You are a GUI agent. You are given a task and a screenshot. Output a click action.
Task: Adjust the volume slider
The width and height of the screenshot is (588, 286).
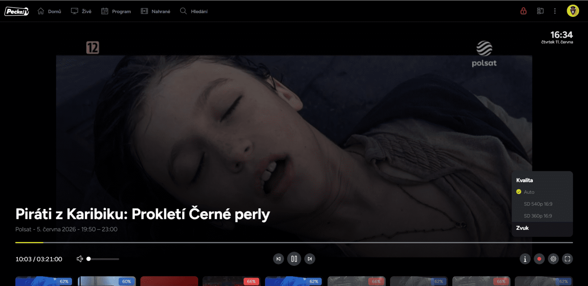pyautogui.click(x=103, y=259)
